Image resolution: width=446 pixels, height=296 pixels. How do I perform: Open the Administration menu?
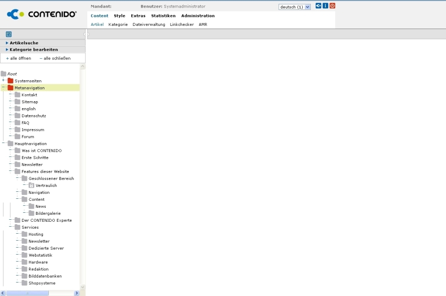click(x=198, y=16)
